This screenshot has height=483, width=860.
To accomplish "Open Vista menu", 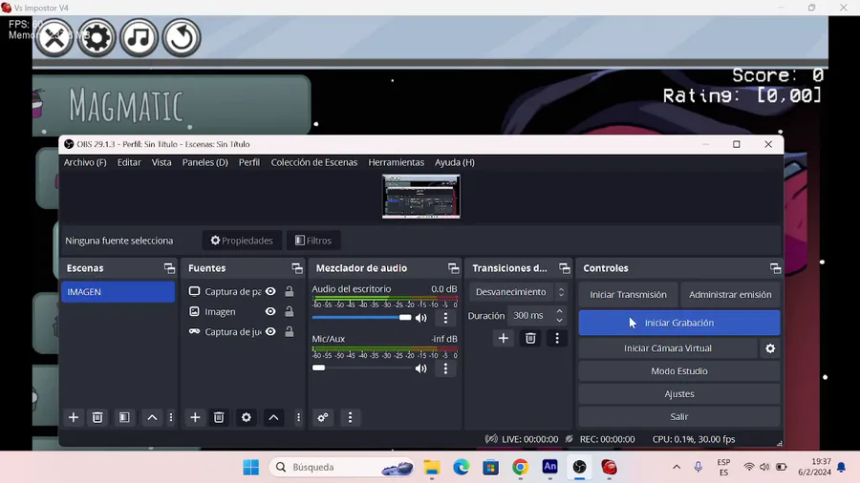I will [161, 162].
